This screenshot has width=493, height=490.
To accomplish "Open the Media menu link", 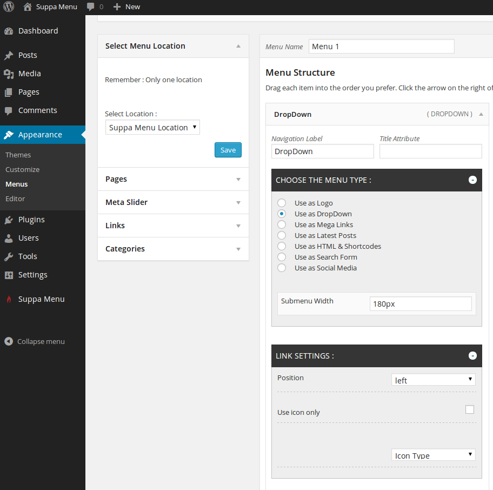I will 30,74.
